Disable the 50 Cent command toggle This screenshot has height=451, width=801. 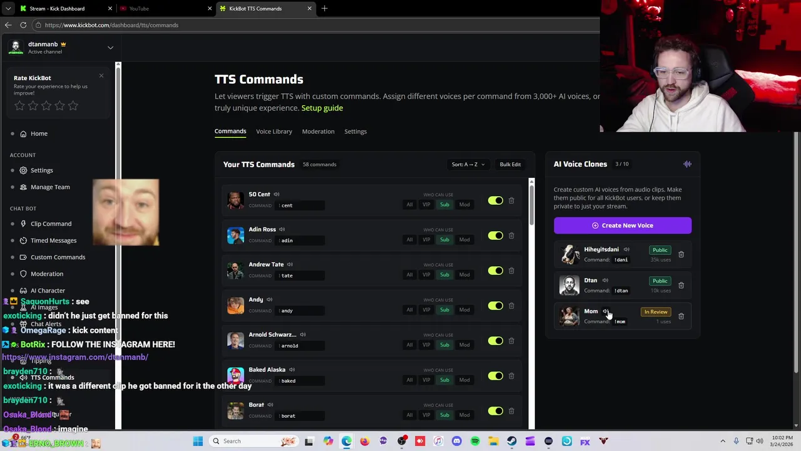click(x=496, y=200)
